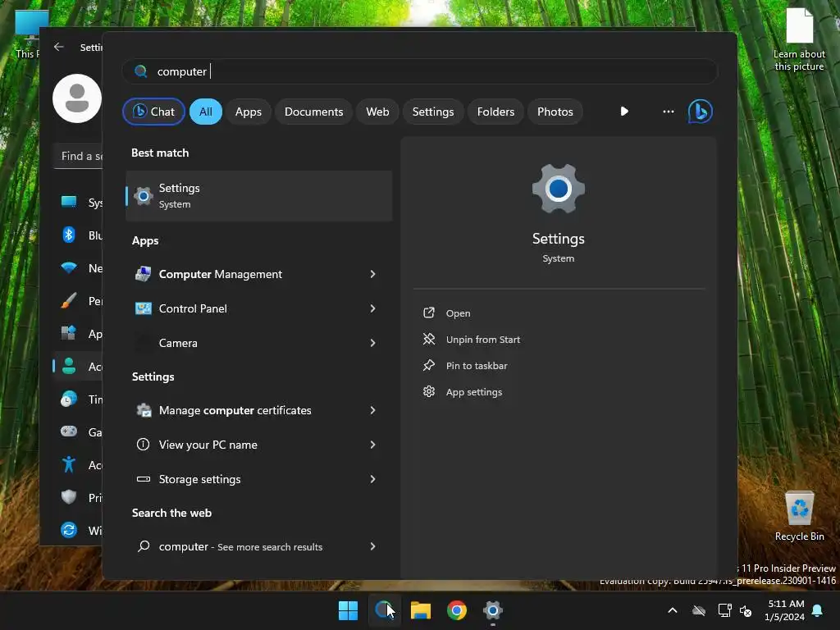Screen dimensions: 840x630
Task: Click App settings text
Action: click(x=473, y=392)
